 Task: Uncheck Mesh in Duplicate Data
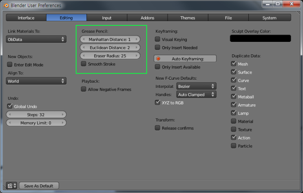[x=234, y=64]
